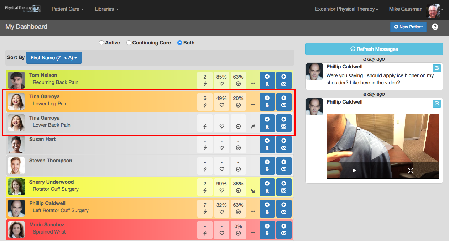Select the Active radio button

point(101,43)
